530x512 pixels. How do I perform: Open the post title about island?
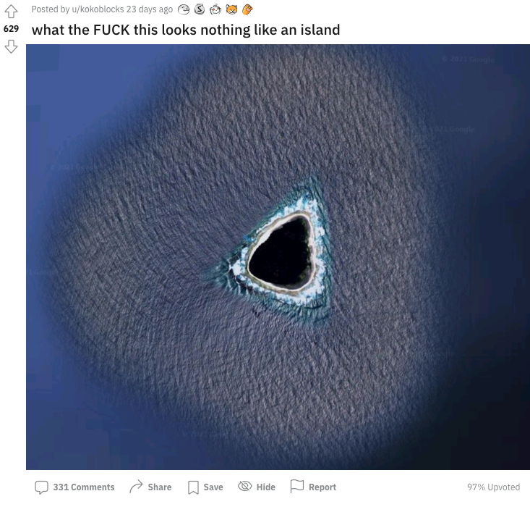(x=186, y=30)
